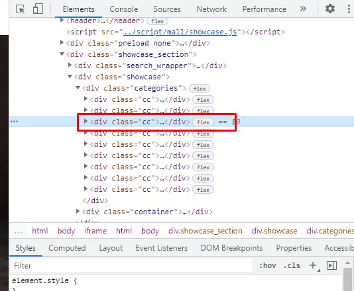The height and width of the screenshot is (291, 354).
Task: Toggle .cls class editor
Action: 292,266
